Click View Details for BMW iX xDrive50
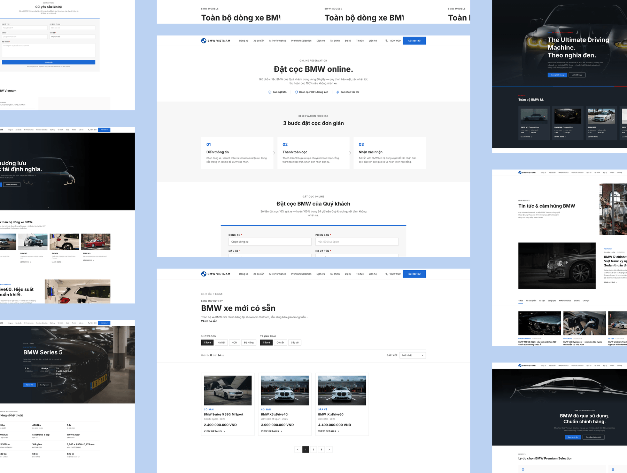The image size is (627, 473). point(329,431)
